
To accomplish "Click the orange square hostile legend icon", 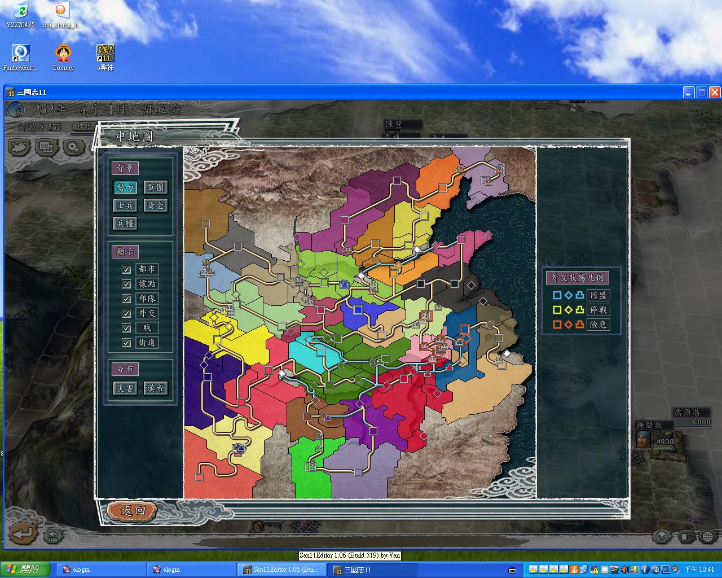I will [557, 325].
